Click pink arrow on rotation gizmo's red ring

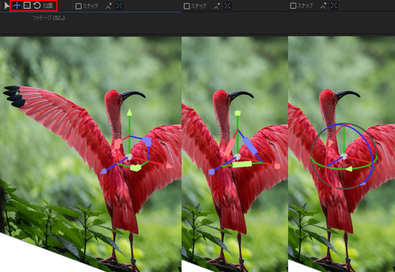pyautogui.click(x=330, y=143)
